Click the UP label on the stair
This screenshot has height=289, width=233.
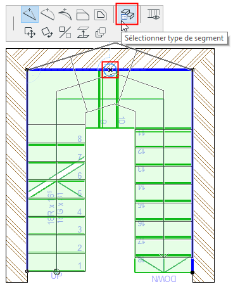click(56, 276)
